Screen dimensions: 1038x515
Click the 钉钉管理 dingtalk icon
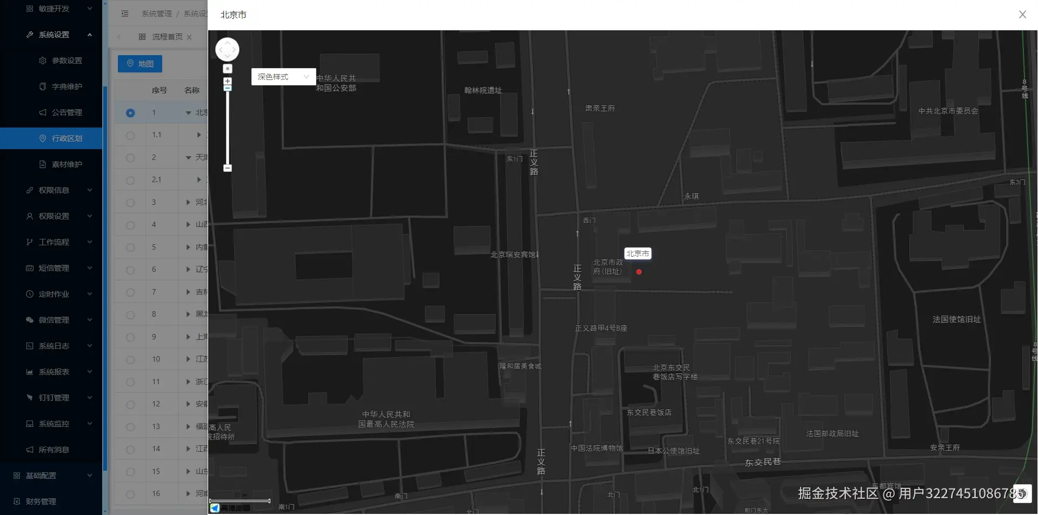[30, 398]
